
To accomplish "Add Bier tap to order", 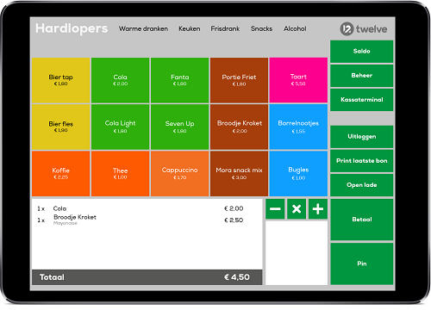I will point(60,80).
